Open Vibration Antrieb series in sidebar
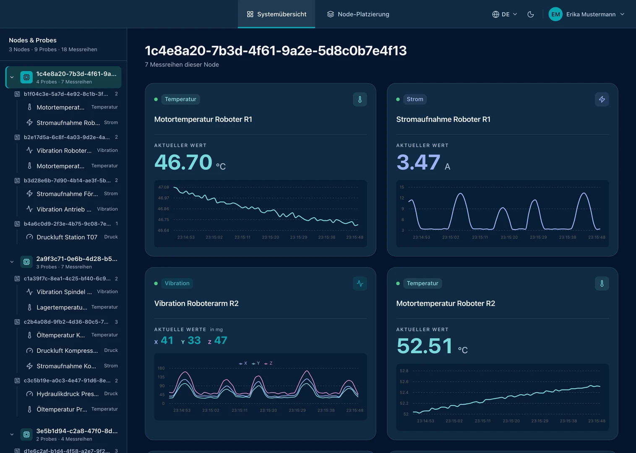Screen dimensions: 636x453 [x=72, y=209]
